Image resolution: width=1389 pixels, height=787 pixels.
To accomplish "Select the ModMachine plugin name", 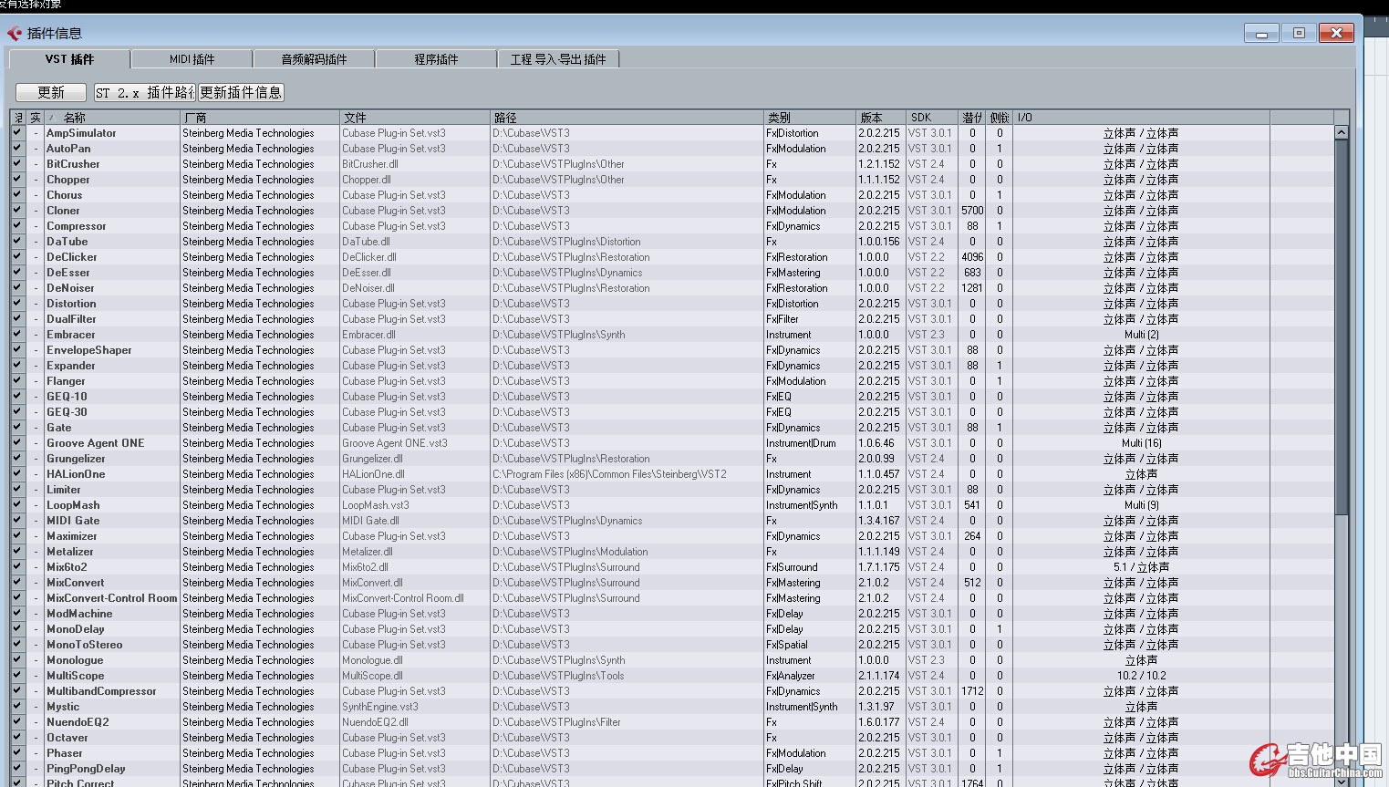I will pos(79,614).
